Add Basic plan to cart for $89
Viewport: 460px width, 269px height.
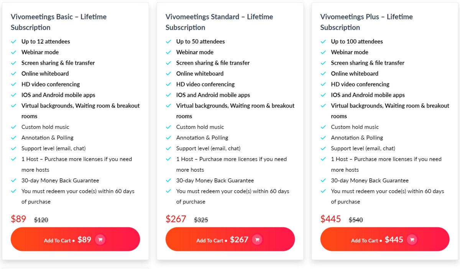coord(75,239)
